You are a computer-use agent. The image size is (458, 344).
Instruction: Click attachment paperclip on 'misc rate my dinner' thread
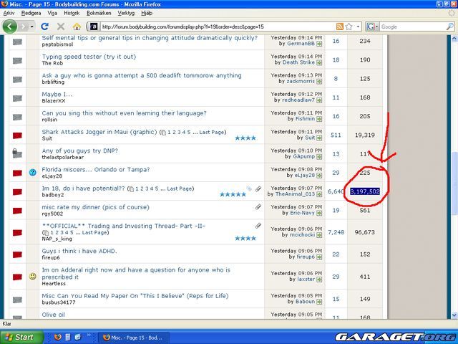tap(258, 206)
